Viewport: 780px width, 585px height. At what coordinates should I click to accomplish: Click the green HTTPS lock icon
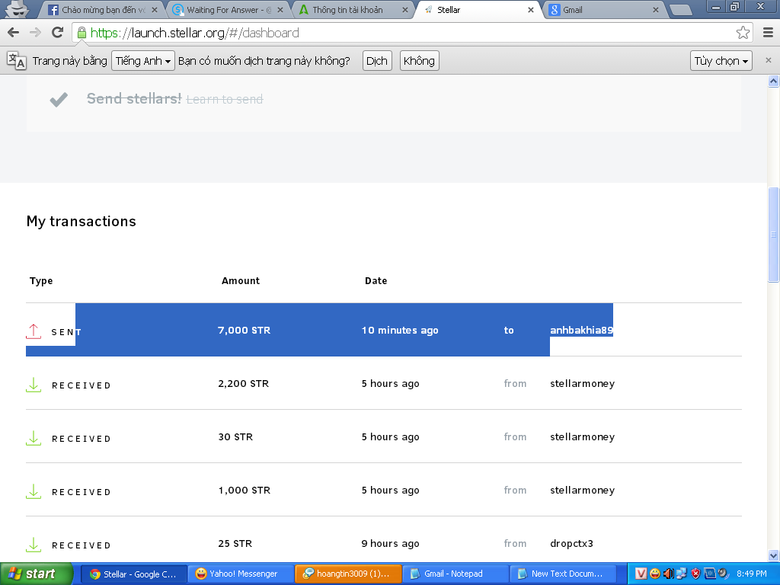82,33
